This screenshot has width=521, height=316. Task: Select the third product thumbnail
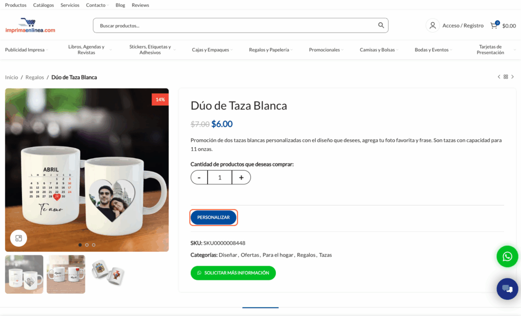click(x=108, y=273)
